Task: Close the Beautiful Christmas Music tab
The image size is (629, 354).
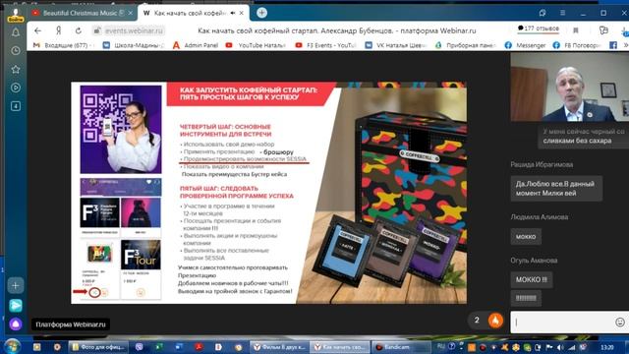Action: [131, 13]
